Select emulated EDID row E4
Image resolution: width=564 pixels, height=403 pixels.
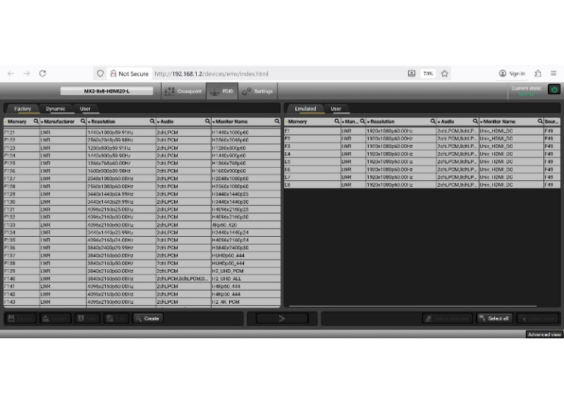pos(422,154)
